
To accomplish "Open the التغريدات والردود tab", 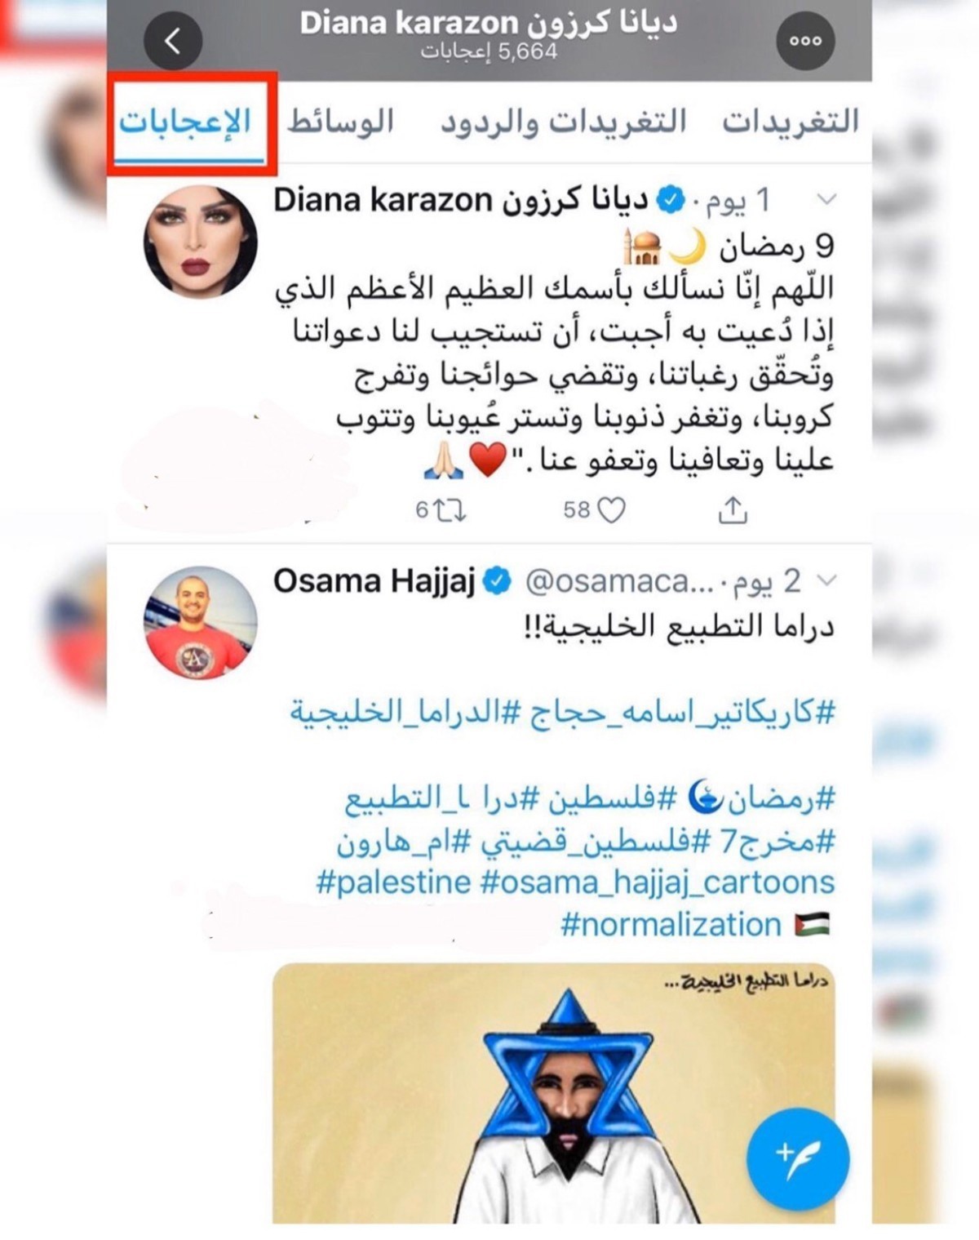I will click(x=564, y=122).
